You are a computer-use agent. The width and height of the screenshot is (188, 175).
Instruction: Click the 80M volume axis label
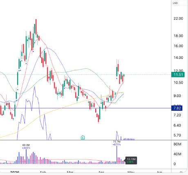click(177, 144)
